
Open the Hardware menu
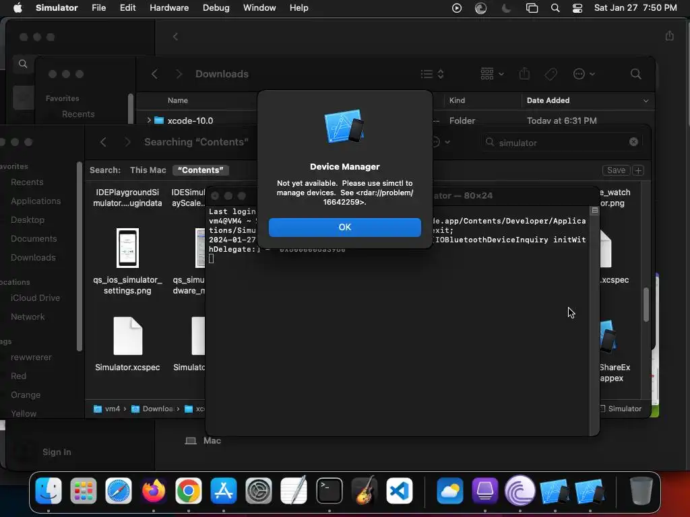[x=169, y=8]
